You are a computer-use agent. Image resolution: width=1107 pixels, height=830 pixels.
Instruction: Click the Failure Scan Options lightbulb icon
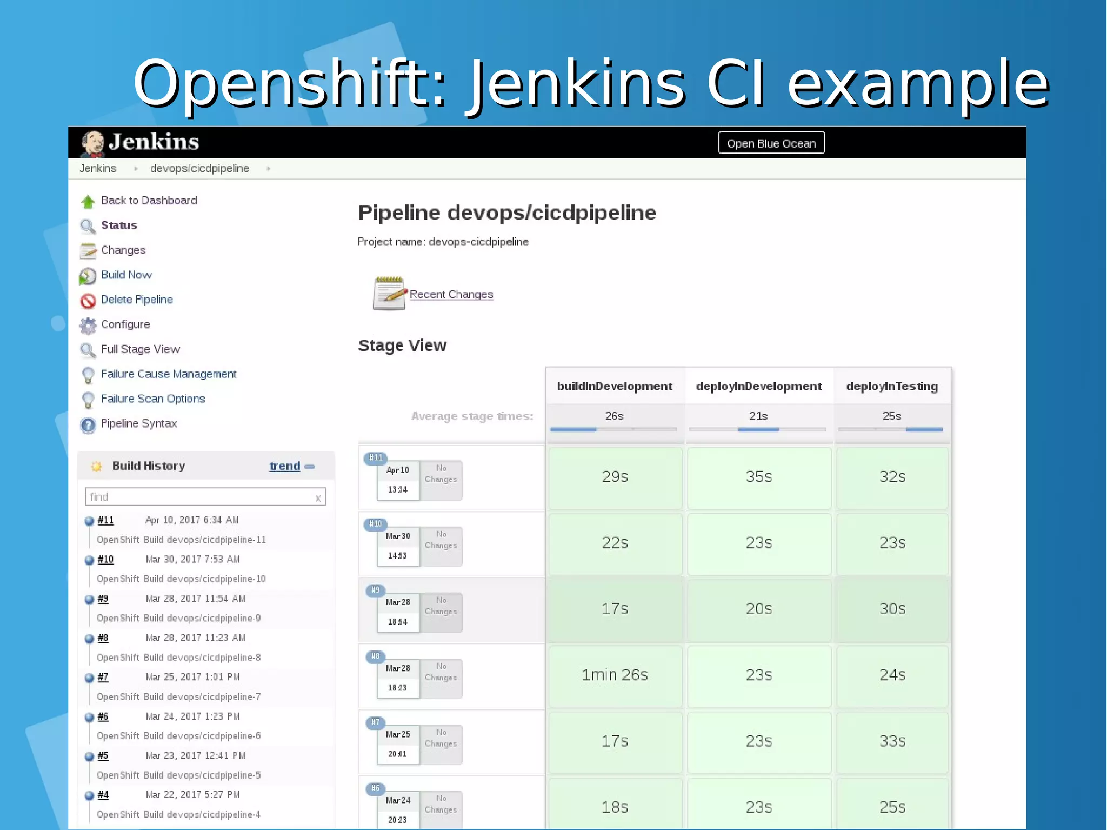pos(88,400)
